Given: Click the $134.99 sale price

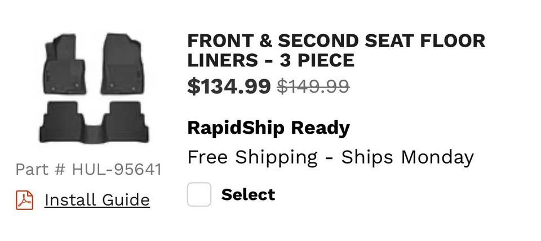Looking at the screenshot, I should tap(229, 86).
